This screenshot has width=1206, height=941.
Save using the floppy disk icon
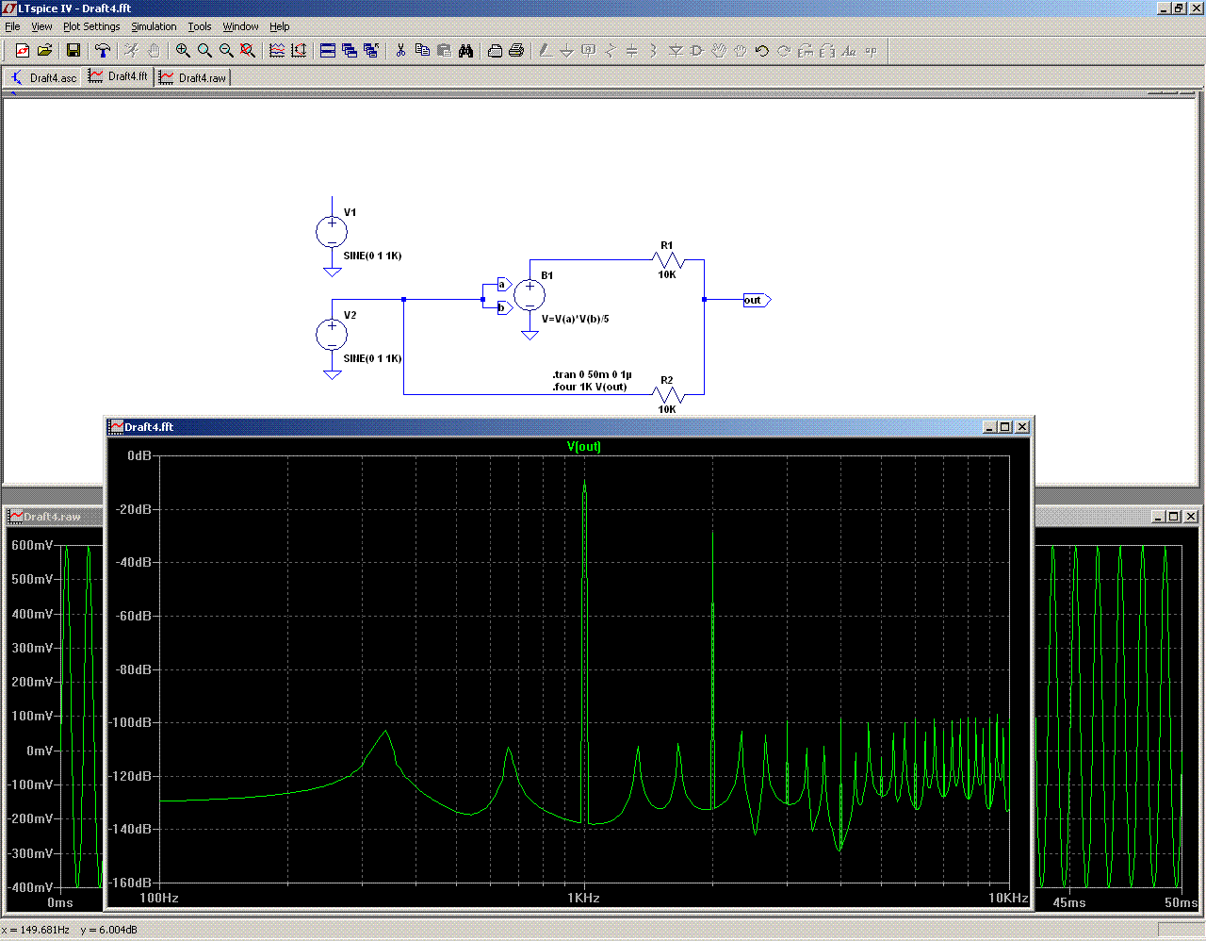coord(73,51)
